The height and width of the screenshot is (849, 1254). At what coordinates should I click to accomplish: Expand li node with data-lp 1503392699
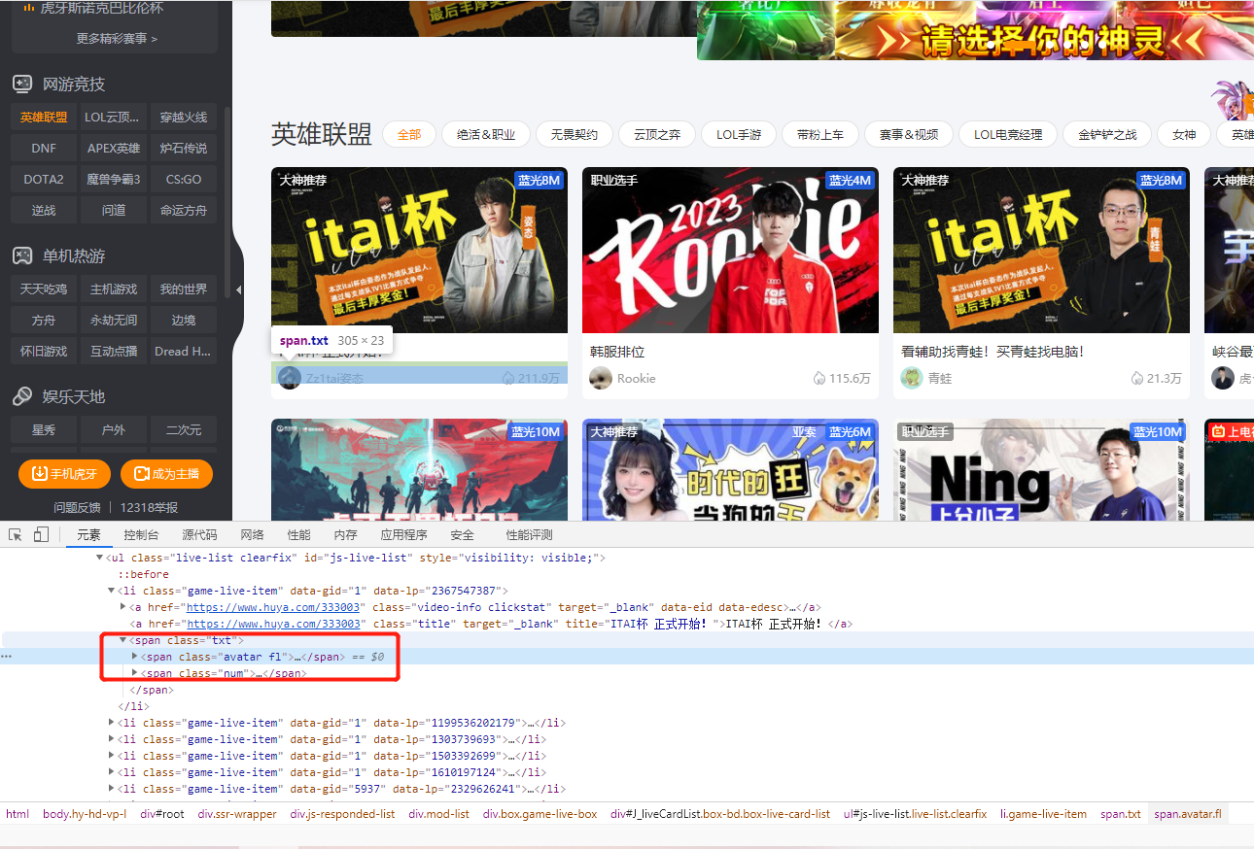coord(111,756)
